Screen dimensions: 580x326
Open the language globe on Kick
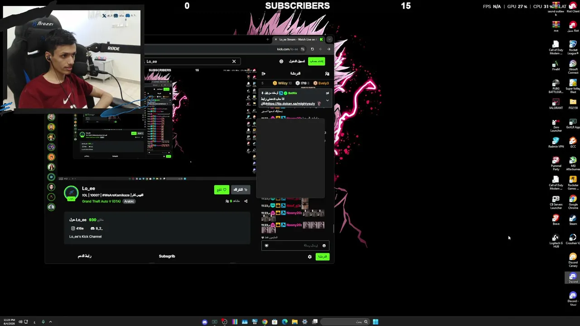pyautogui.click(x=281, y=61)
